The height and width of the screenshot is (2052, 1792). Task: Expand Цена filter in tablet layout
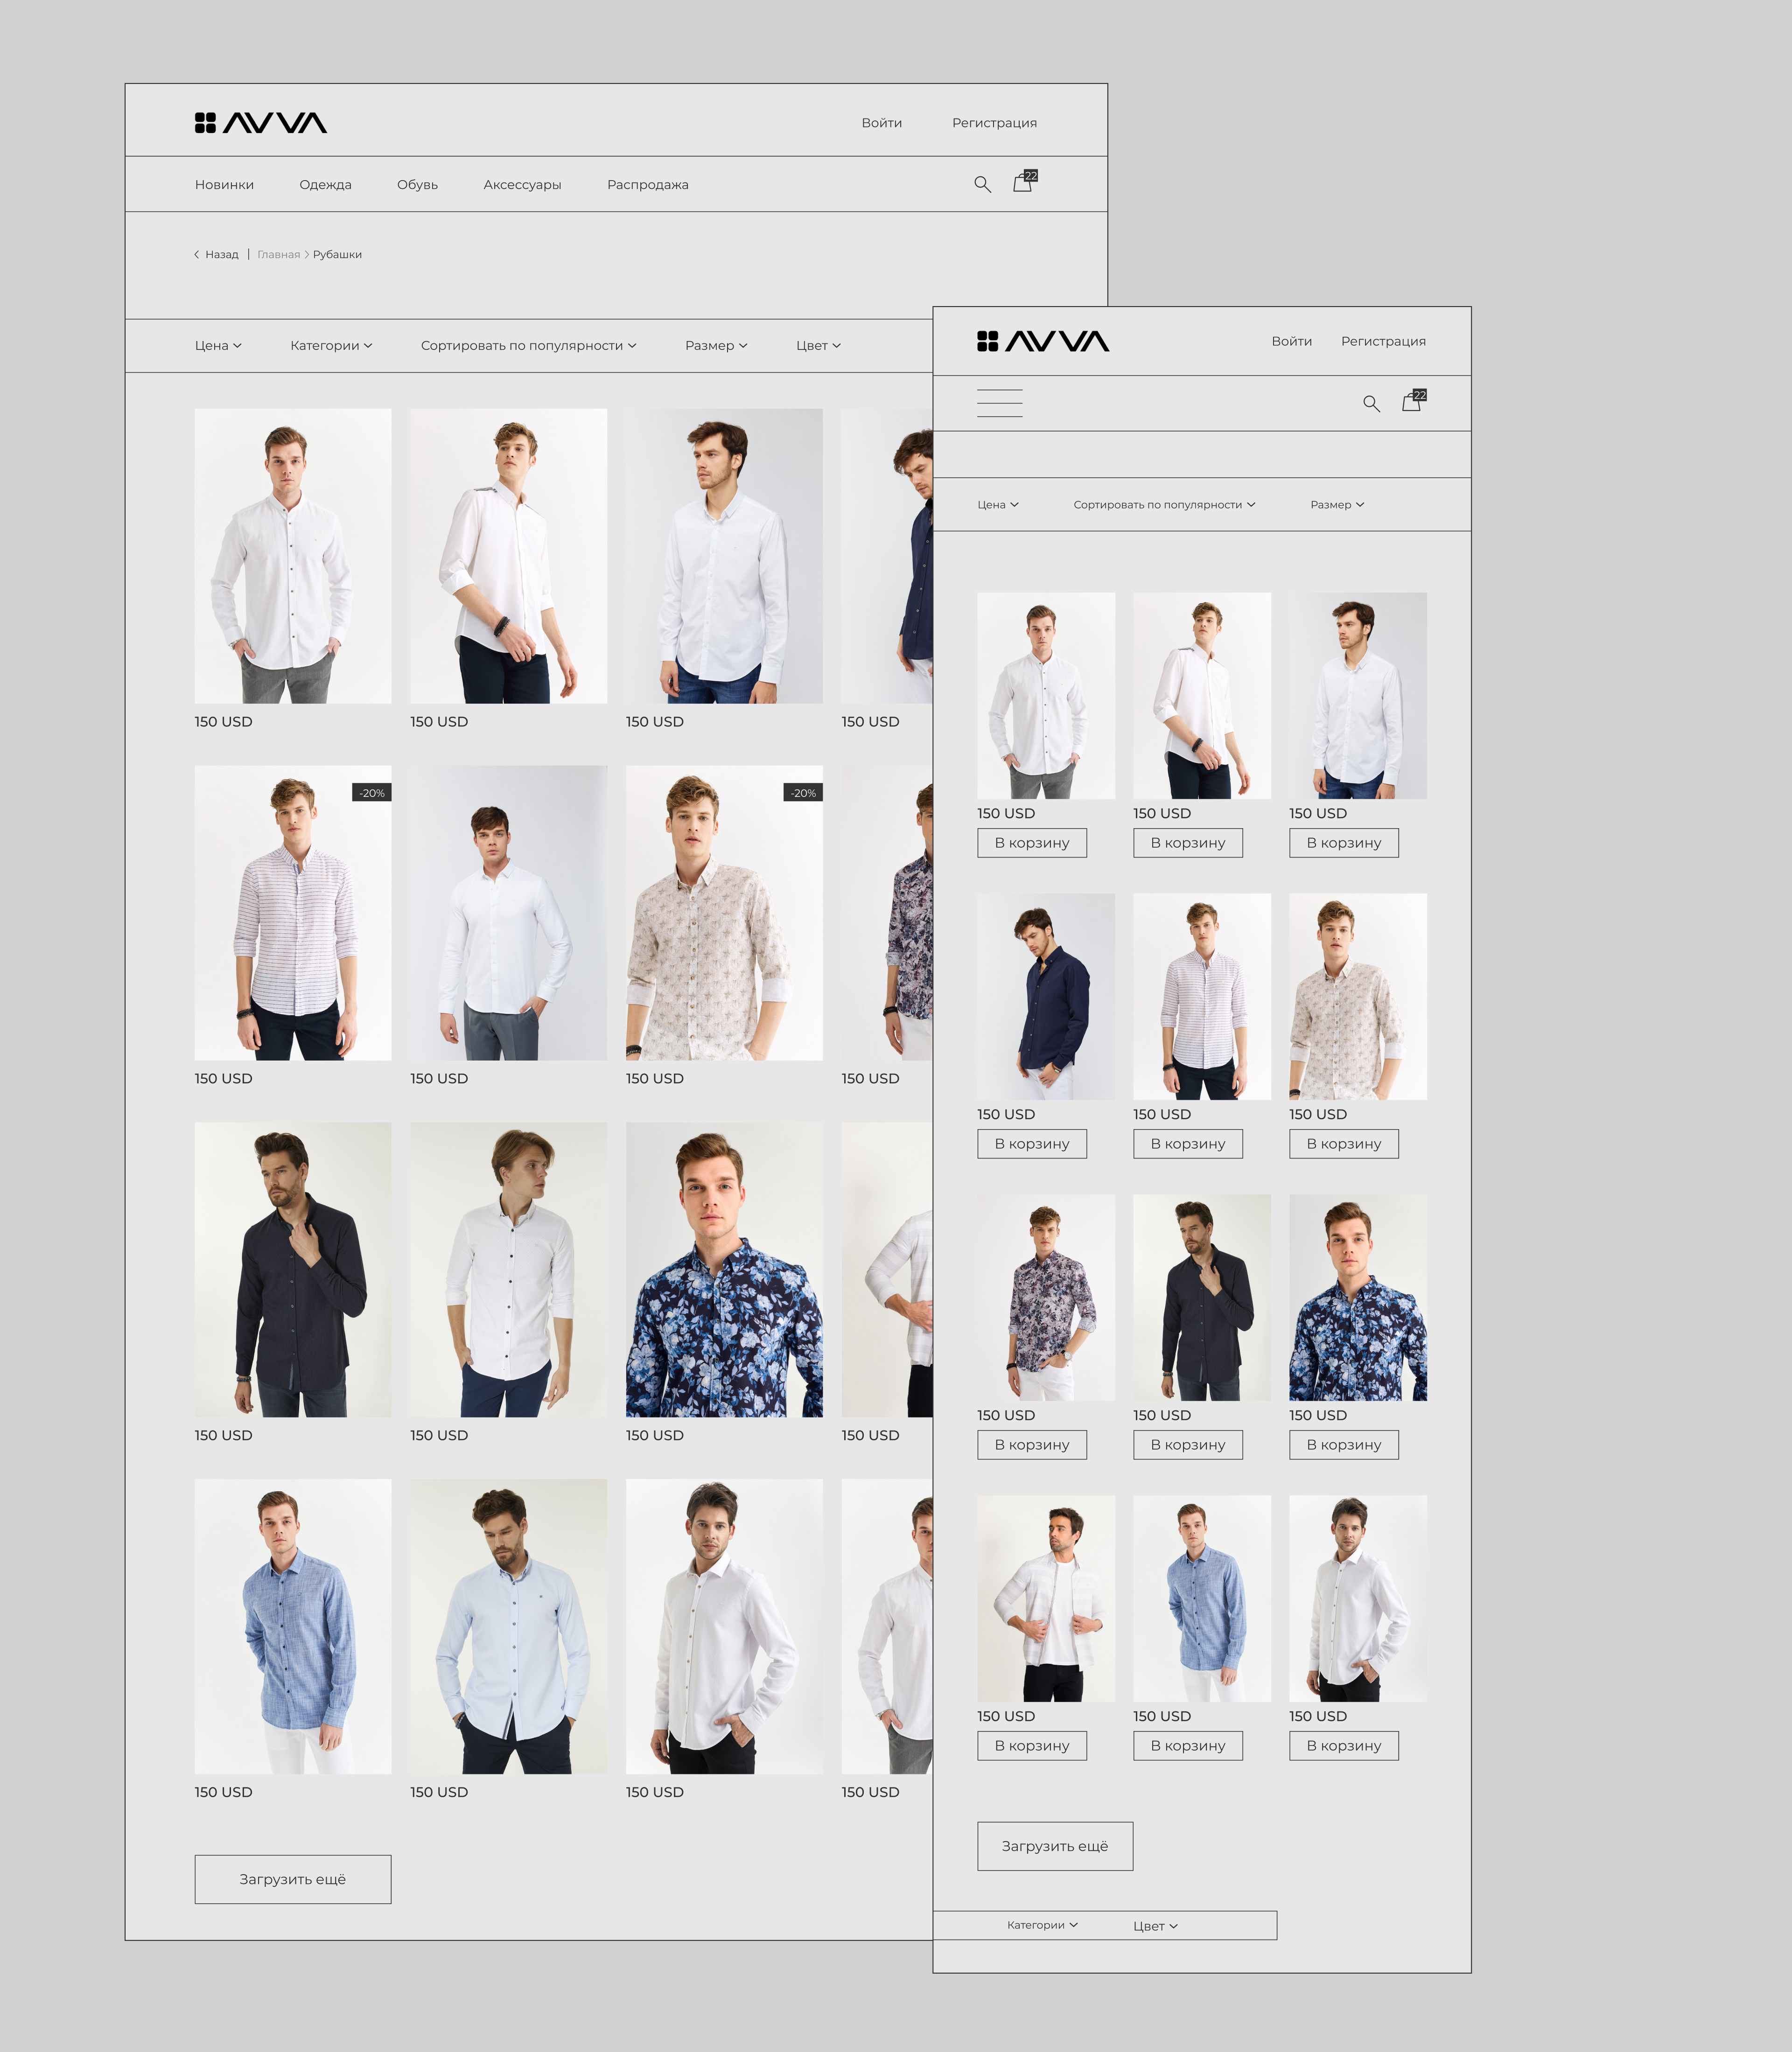click(x=998, y=505)
